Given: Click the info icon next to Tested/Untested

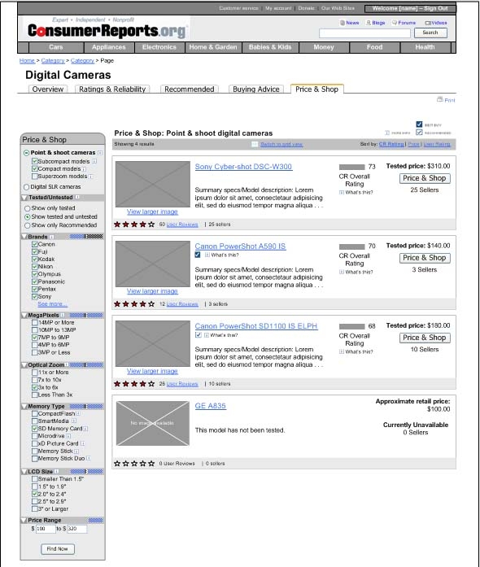Looking at the screenshot, I should coord(77,197).
